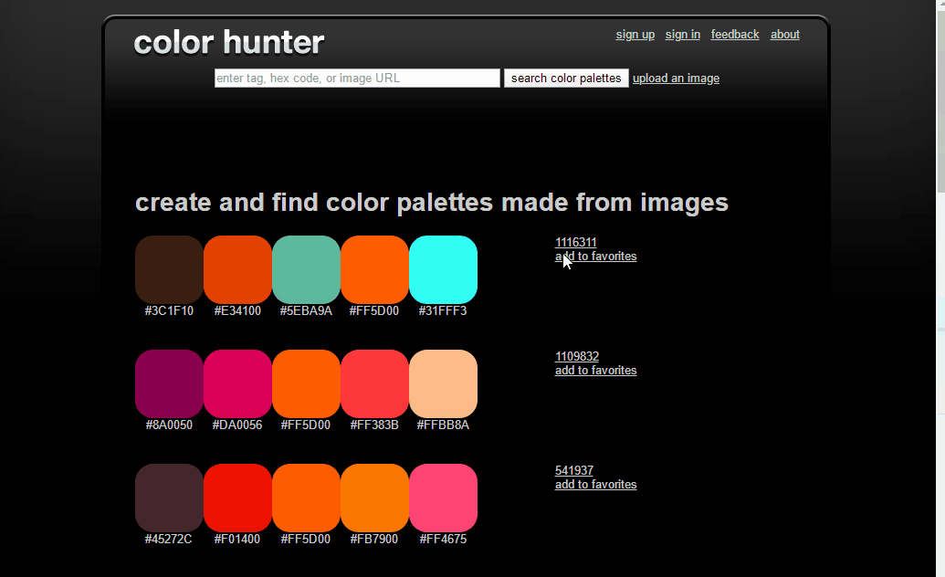Image resolution: width=945 pixels, height=577 pixels.
Task: Select the #FF5D00 swatch in palette 1109832
Action: (x=306, y=383)
